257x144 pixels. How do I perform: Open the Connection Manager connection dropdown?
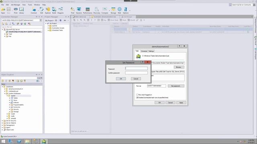click(x=41, y=20)
